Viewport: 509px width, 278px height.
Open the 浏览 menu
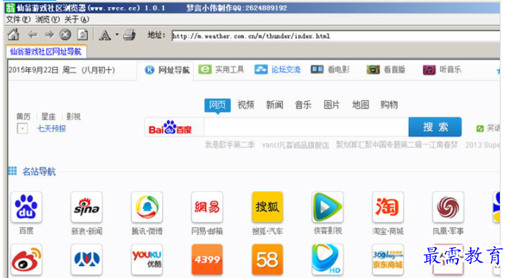(47, 20)
